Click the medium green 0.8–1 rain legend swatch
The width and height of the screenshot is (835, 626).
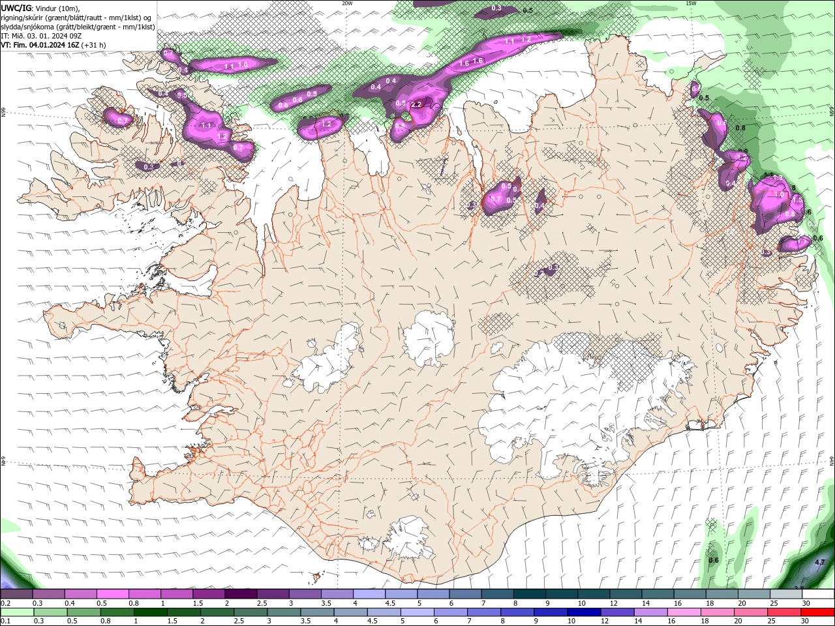(x=117, y=612)
